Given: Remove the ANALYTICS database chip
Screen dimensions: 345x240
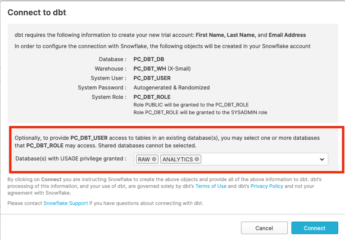Looking at the screenshot, I should pos(197,159).
